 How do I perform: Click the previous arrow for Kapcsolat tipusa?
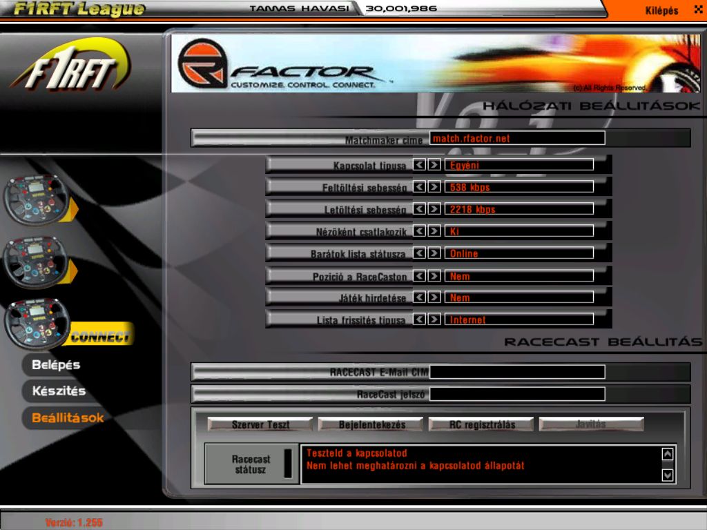(x=419, y=164)
